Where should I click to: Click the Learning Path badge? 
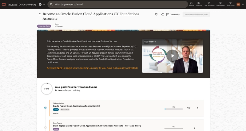(44, 26)
